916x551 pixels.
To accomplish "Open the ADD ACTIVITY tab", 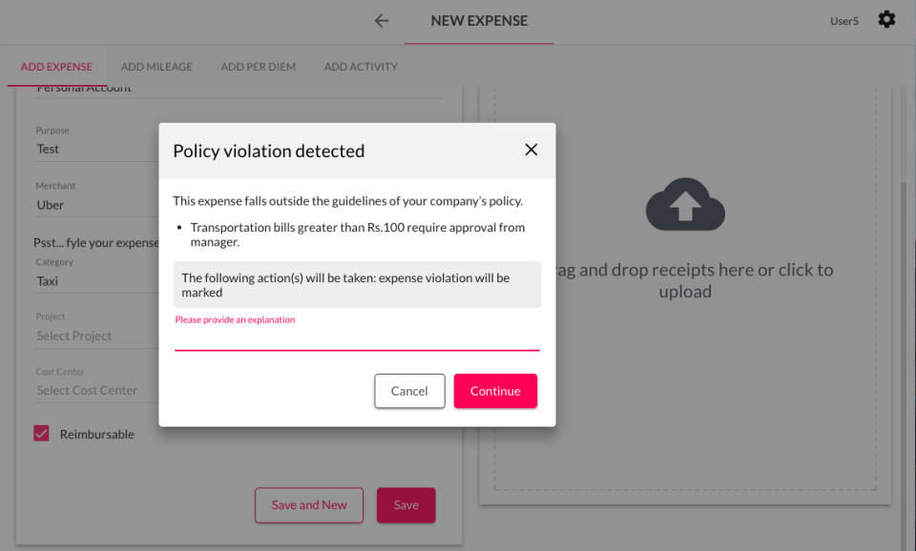I will point(361,67).
